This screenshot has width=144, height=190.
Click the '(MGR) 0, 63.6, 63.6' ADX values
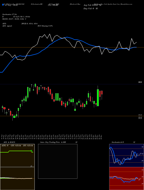click(x=29, y=24)
